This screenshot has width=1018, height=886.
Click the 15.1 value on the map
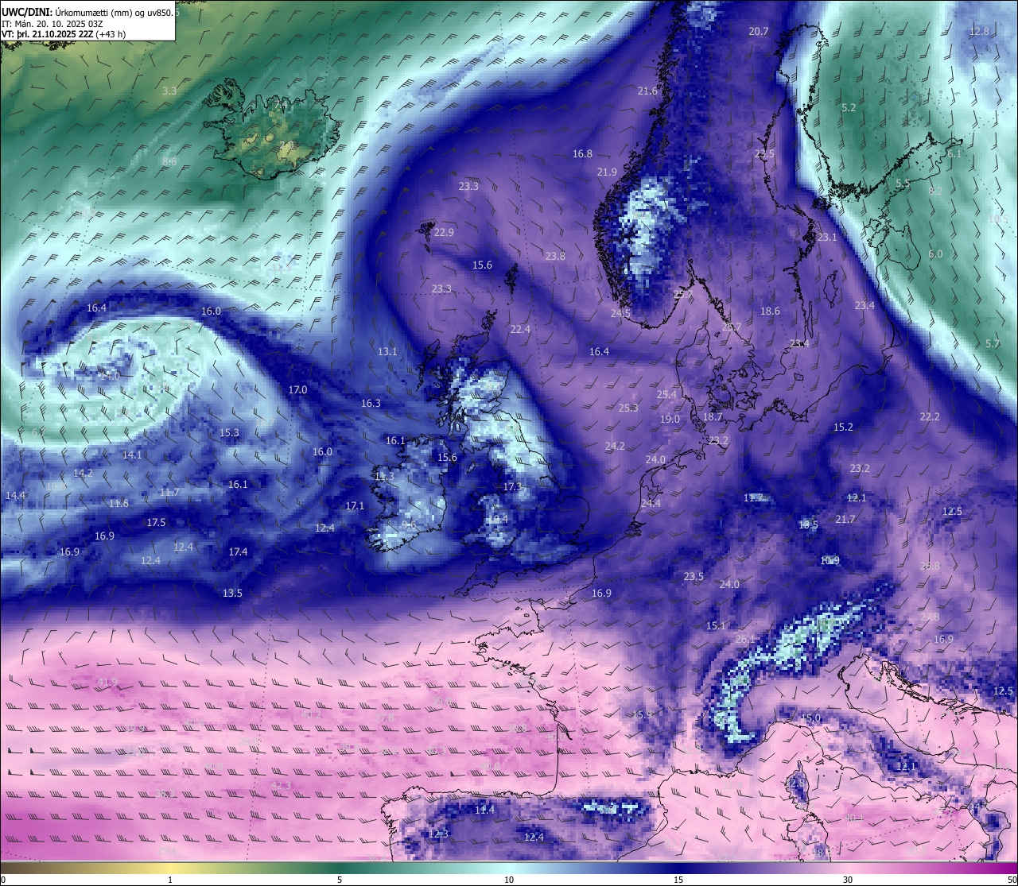[x=716, y=626]
